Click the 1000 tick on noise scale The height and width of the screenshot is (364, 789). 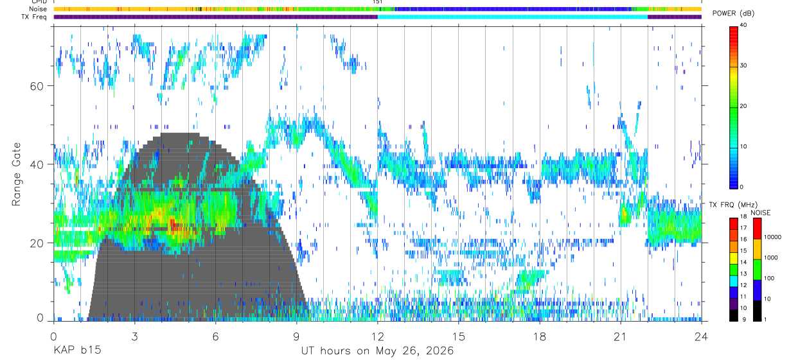[772, 258]
